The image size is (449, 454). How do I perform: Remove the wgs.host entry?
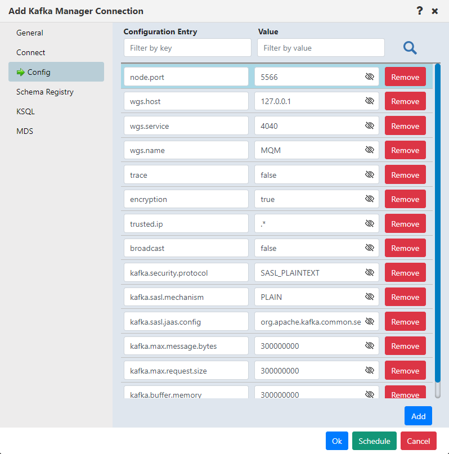click(405, 101)
